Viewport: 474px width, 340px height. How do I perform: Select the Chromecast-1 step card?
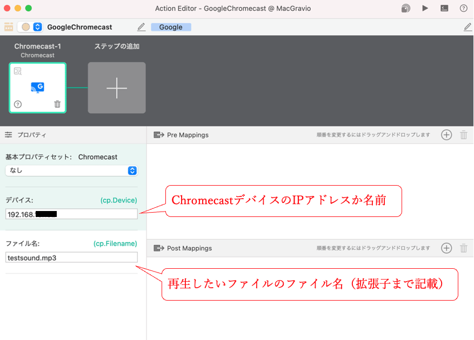pos(37,88)
